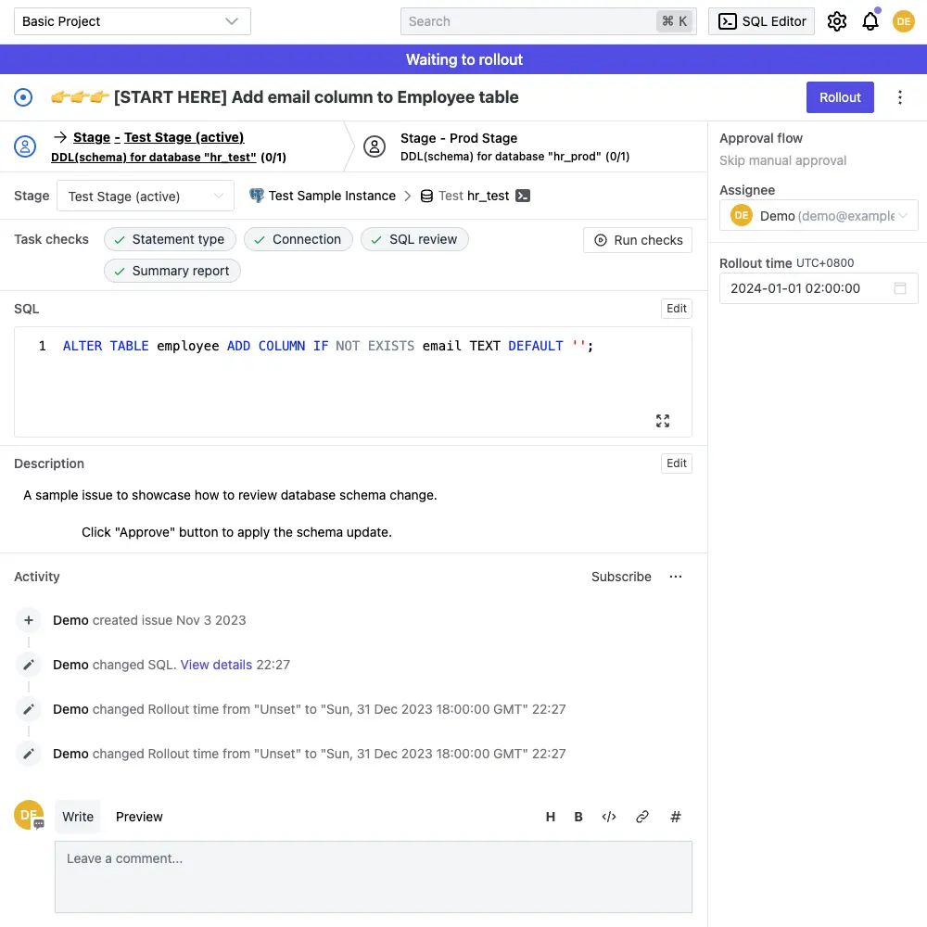The width and height of the screenshot is (927, 927).
Task: Click the Rollout button
Action: point(840,97)
